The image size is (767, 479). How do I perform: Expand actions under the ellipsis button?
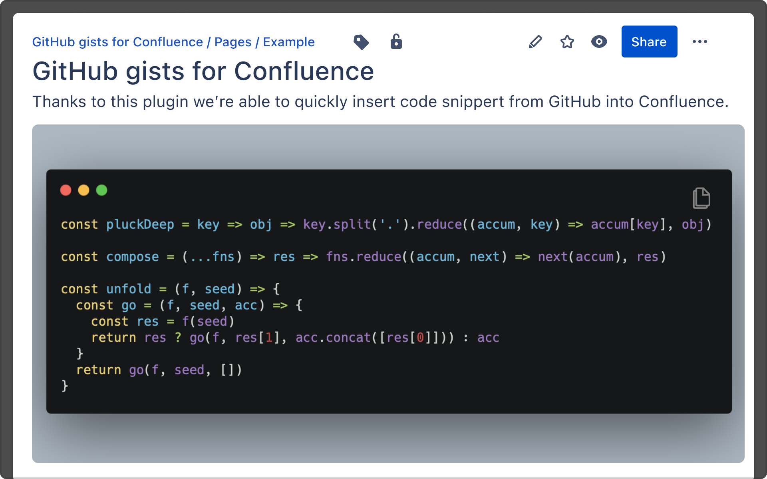[x=699, y=42]
